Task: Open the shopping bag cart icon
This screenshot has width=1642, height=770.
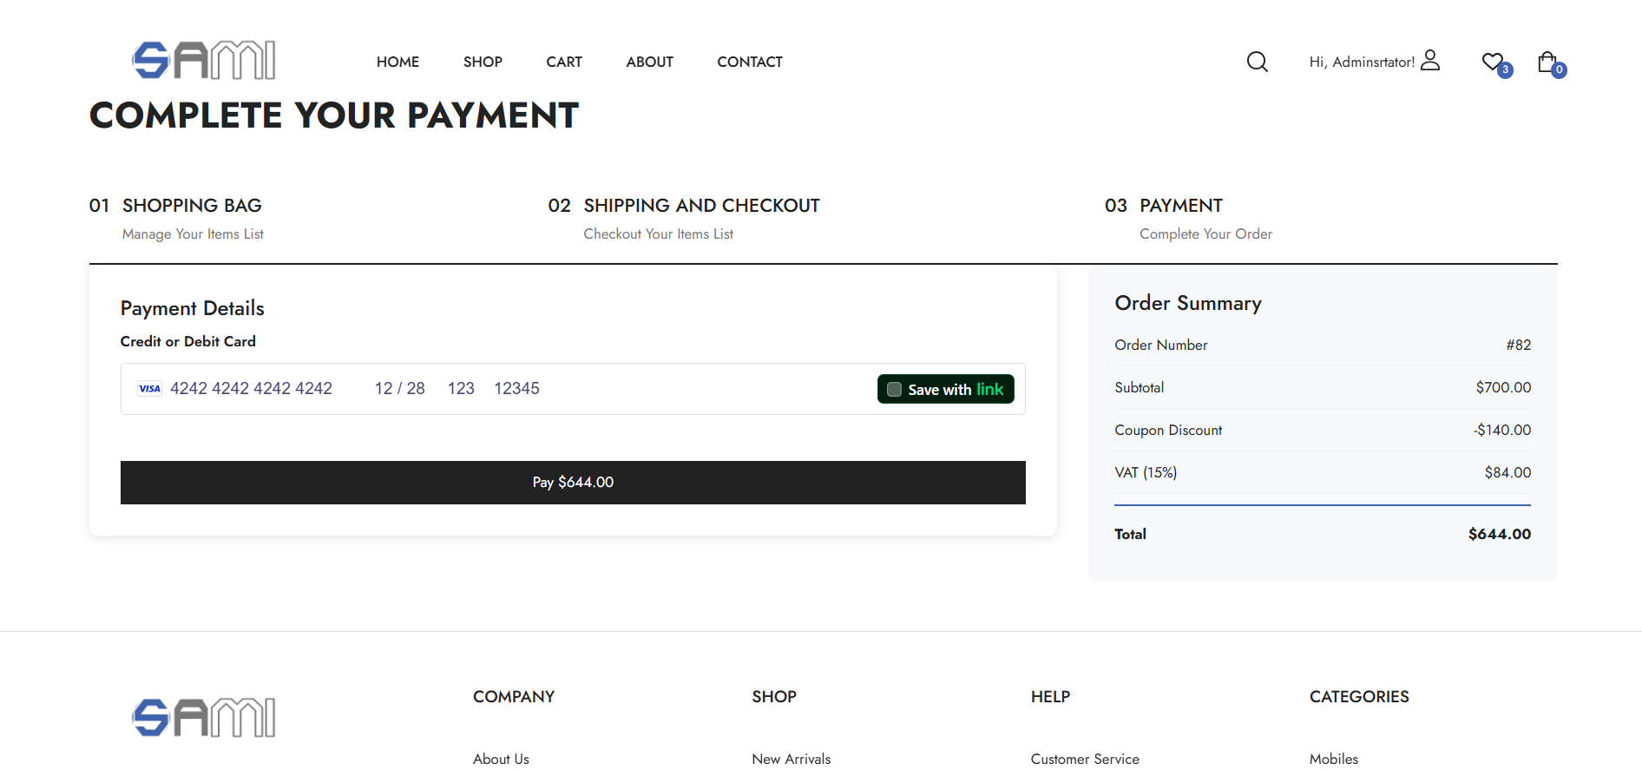Action: pyautogui.click(x=1547, y=62)
